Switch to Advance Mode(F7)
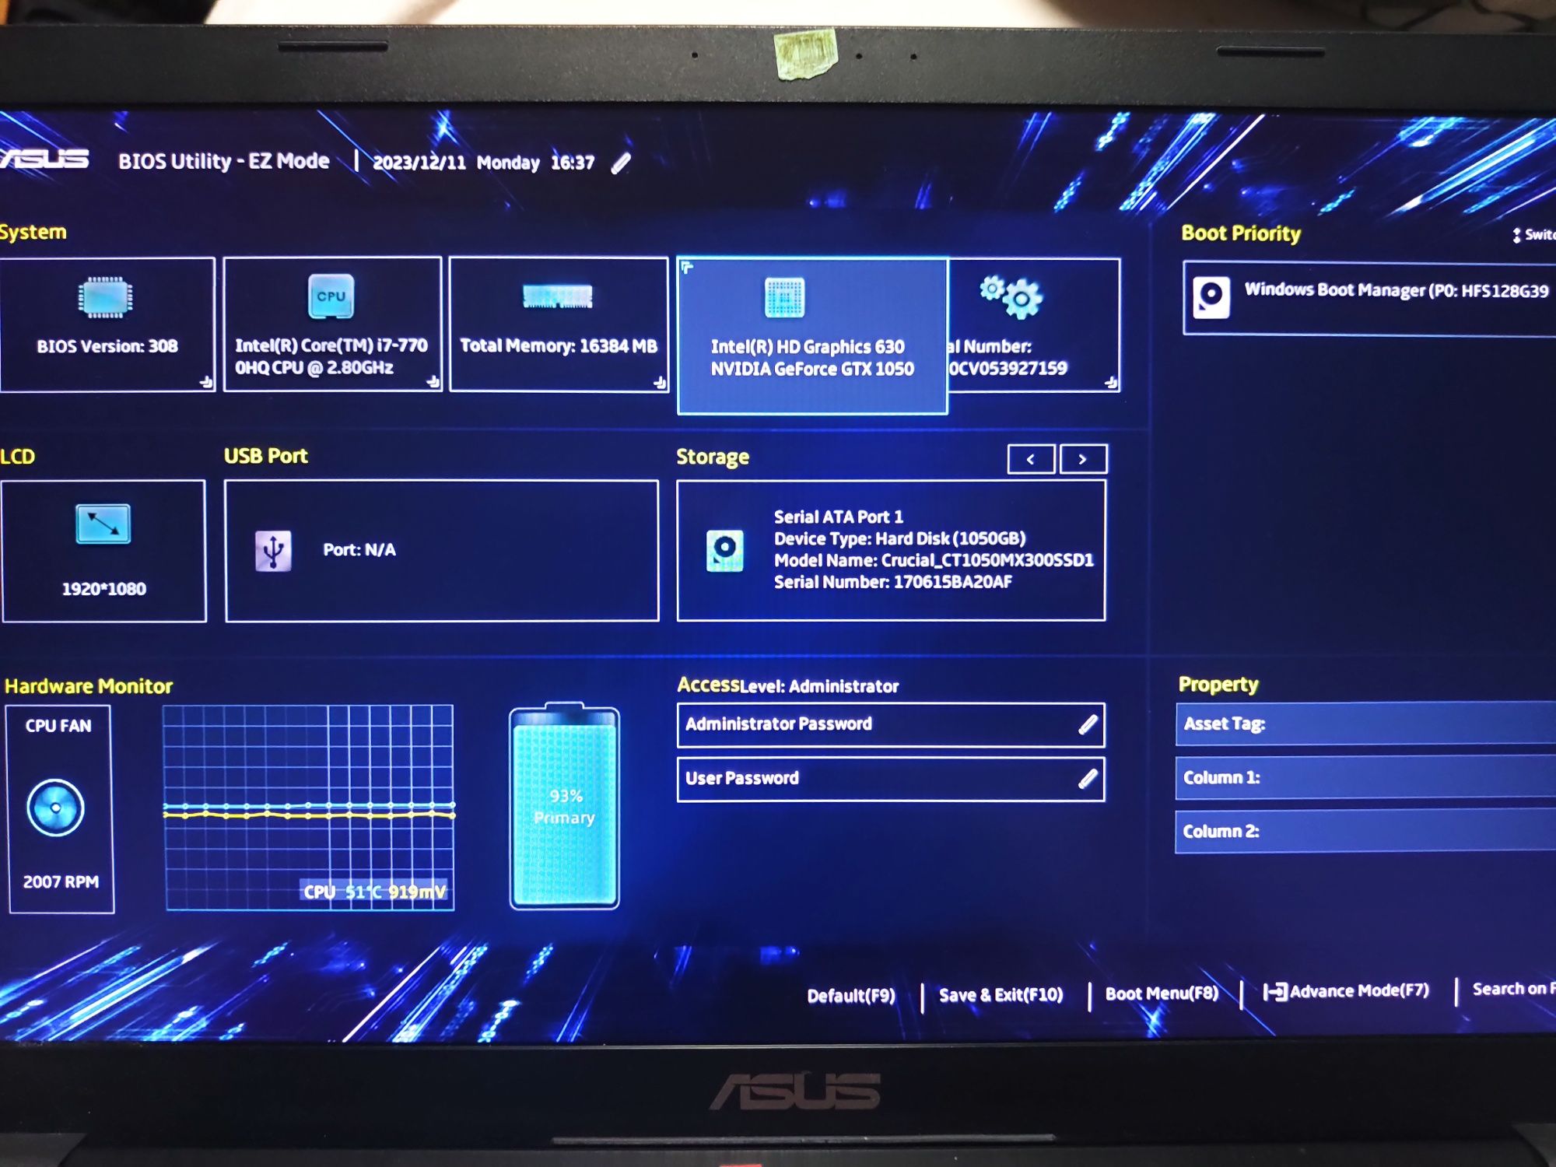The width and height of the screenshot is (1556, 1167). pyautogui.click(x=1346, y=991)
